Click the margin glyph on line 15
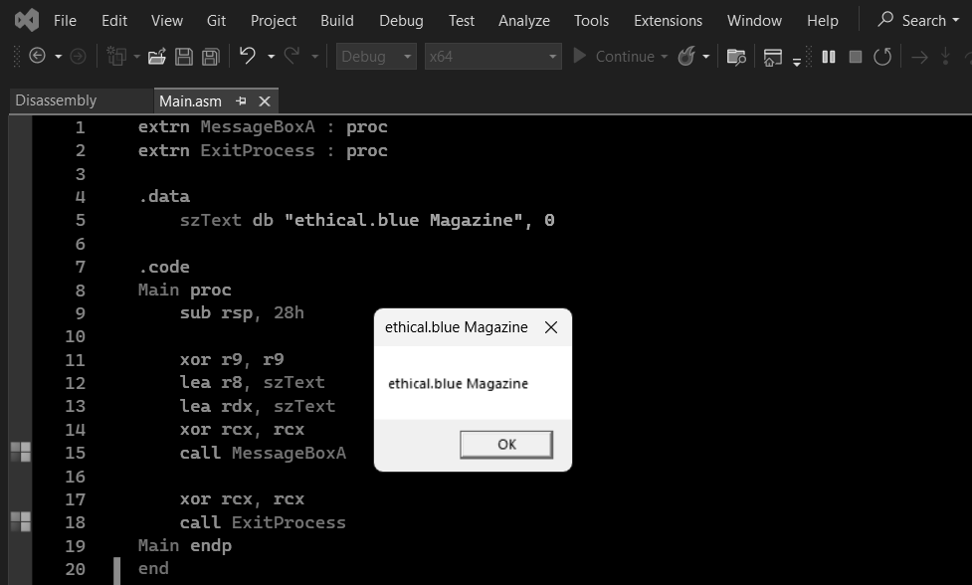Screen dimensions: 972x585 (21, 452)
